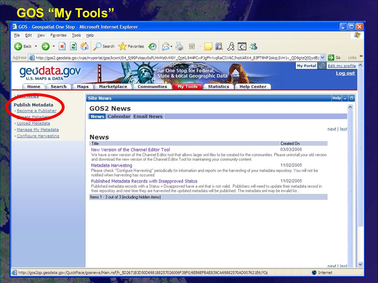
Task: Open Favorites star icon in toolbar
Action: [x=122, y=46]
